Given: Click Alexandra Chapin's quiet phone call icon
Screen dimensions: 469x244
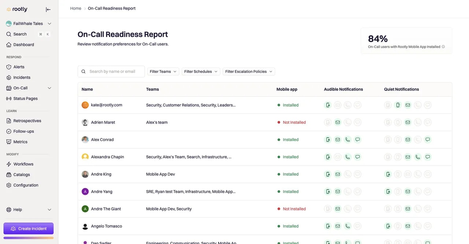Looking at the screenshot, I should click(x=417, y=157).
